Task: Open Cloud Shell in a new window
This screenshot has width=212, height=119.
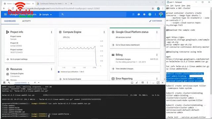Action: pos(158,83)
